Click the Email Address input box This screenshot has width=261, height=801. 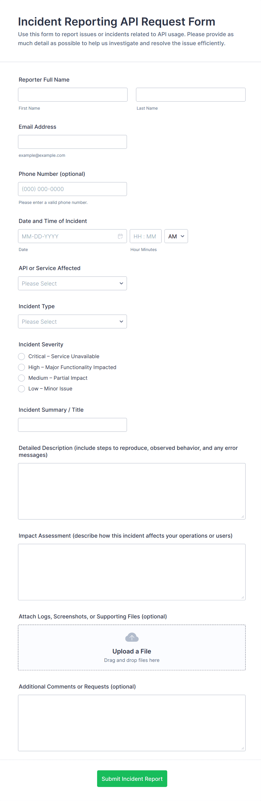tap(72, 142)
